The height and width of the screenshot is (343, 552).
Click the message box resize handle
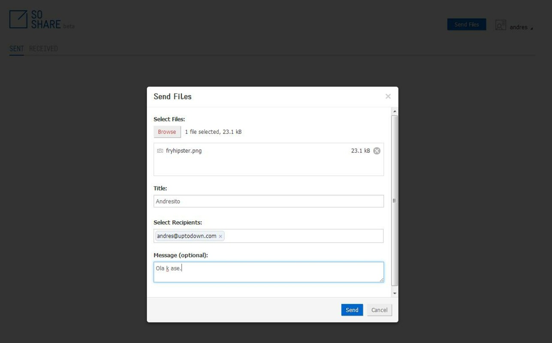pyautogui.click(x=381, y=280)
